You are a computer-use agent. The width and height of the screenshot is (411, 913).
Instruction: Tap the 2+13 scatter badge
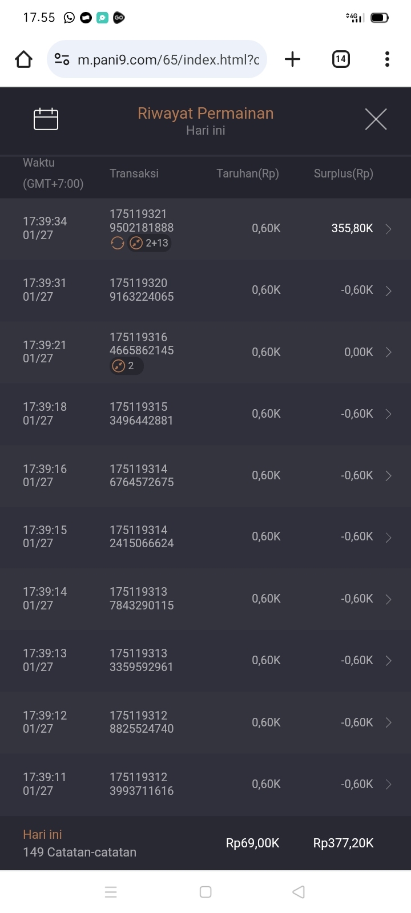(x=150, y=244)
